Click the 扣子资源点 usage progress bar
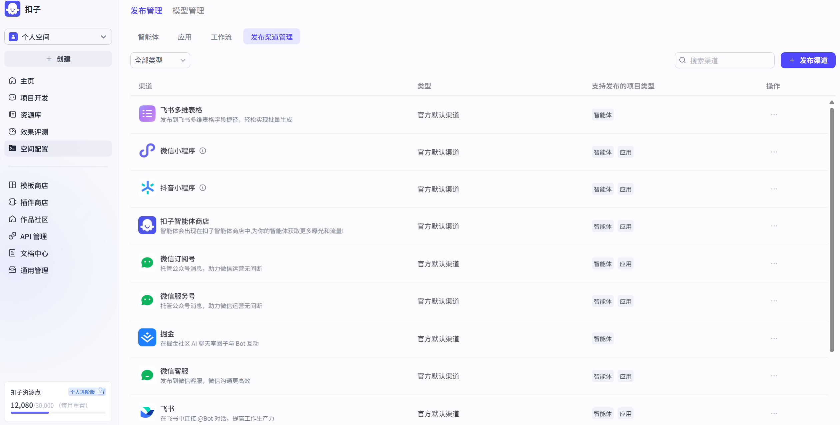 point(58,413)
